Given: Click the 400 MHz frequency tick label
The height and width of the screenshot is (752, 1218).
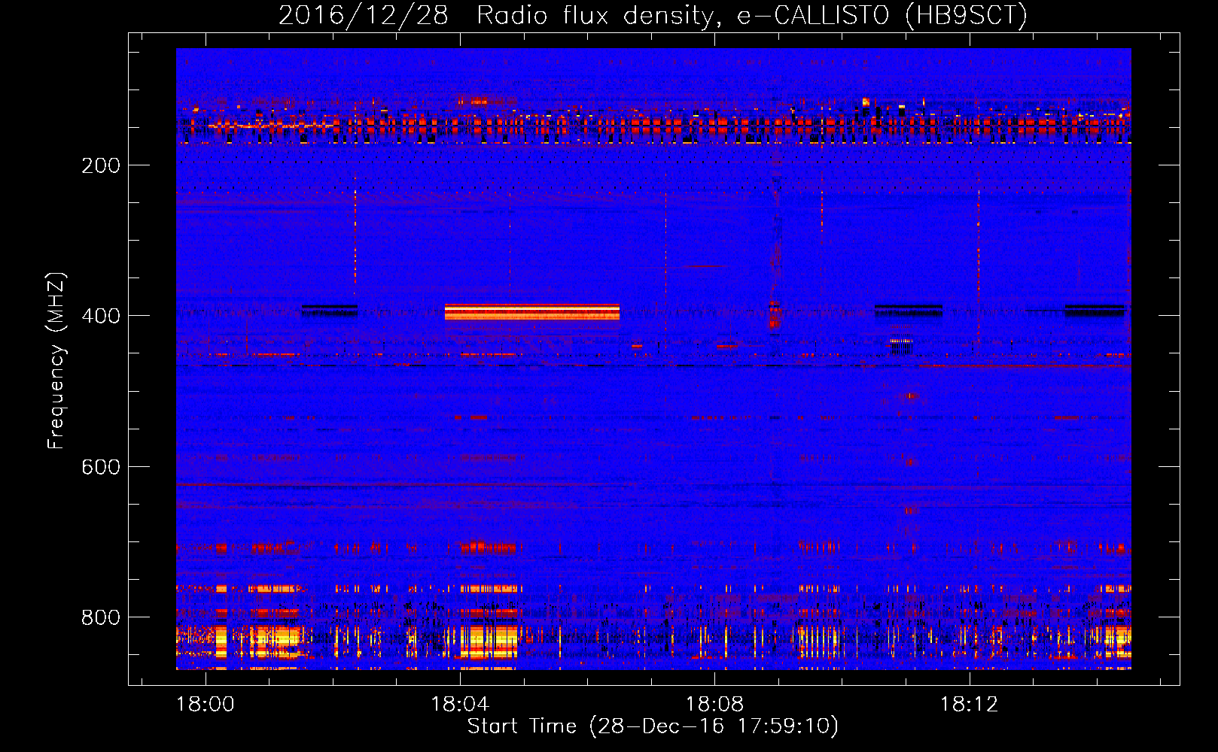Looking at the screenshot, I should (x=101, y=316).
